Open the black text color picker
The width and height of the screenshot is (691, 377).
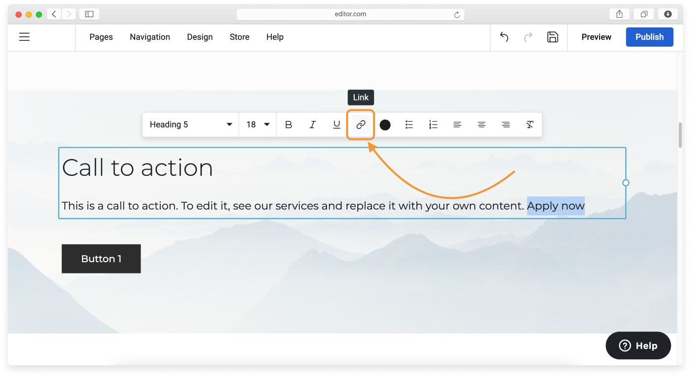[x=385, y=125]
